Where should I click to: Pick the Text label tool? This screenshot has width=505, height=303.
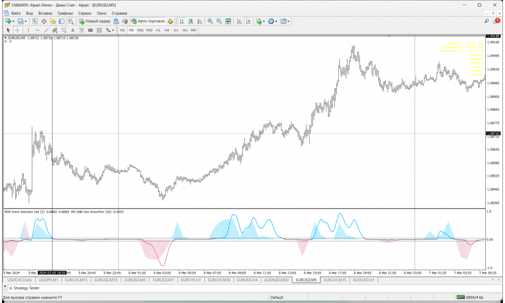(73, 30)
